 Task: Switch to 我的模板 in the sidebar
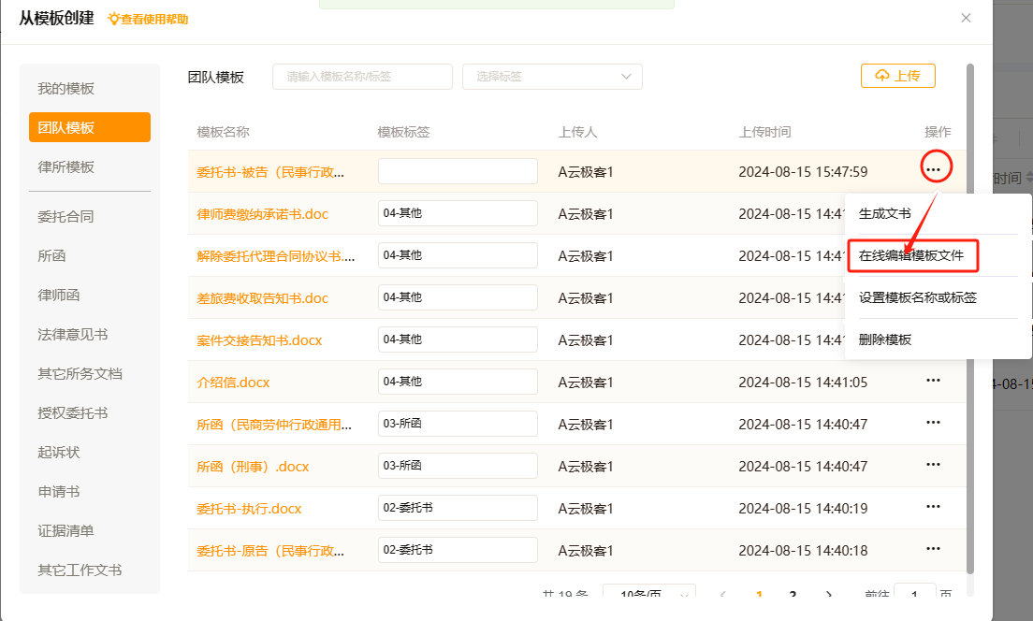[66, 89]
